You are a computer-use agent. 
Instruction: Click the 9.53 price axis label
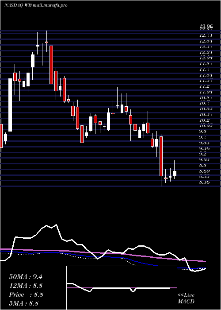click(205, 143)
